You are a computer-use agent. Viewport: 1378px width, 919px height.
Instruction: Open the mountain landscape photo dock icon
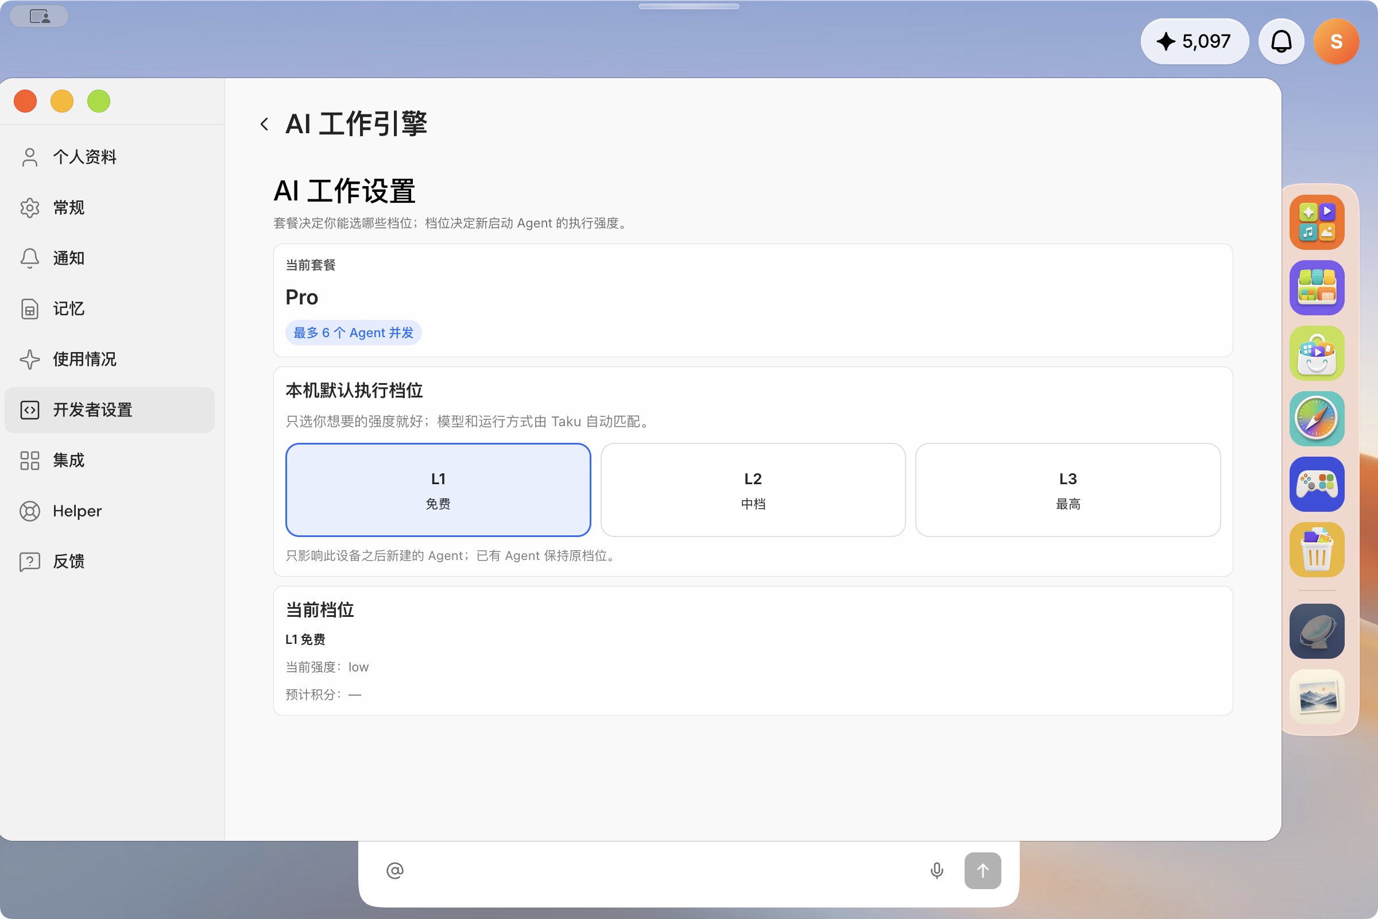click(x=1317, y=697)
